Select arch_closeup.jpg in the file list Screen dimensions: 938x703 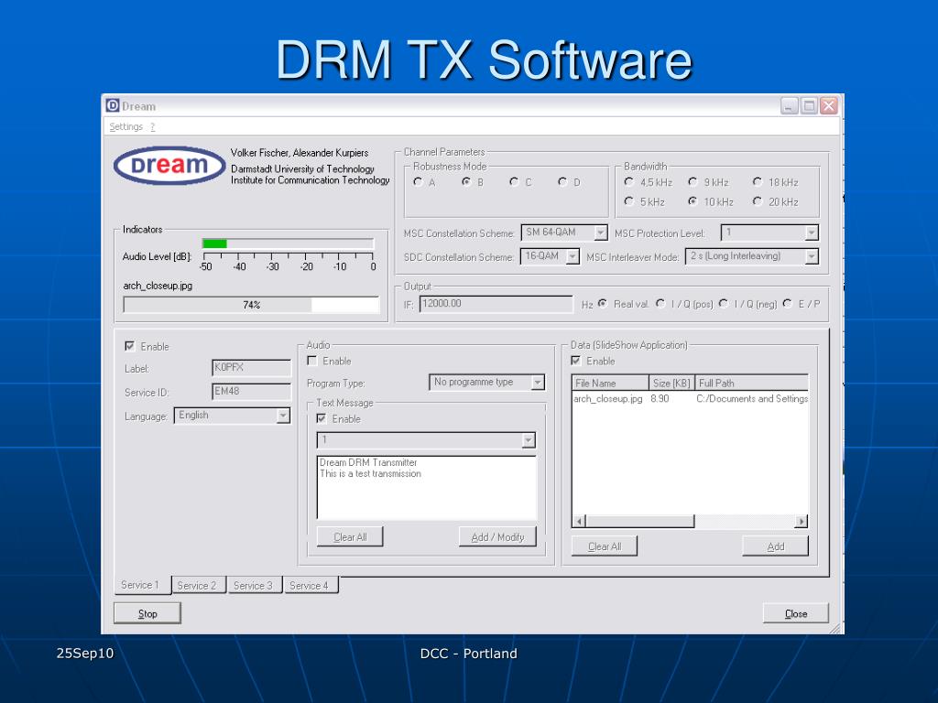608,399
